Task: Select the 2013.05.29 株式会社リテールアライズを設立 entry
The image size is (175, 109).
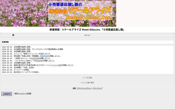Action: 21,72
